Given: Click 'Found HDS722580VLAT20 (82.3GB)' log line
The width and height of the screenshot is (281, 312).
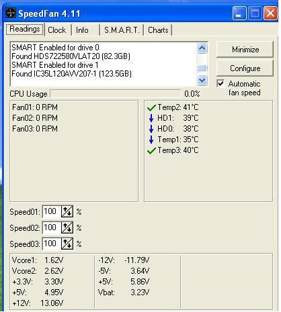Looking at the screenshot, I should tap(71, 56).
